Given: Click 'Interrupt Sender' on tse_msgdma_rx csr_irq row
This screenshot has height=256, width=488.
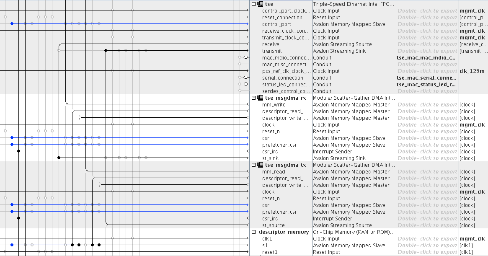Looking at the screenshot, I should pos(333,151).
